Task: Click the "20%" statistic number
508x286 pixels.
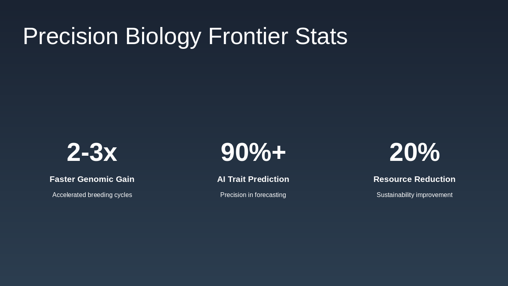Action: tap(414, 152)
